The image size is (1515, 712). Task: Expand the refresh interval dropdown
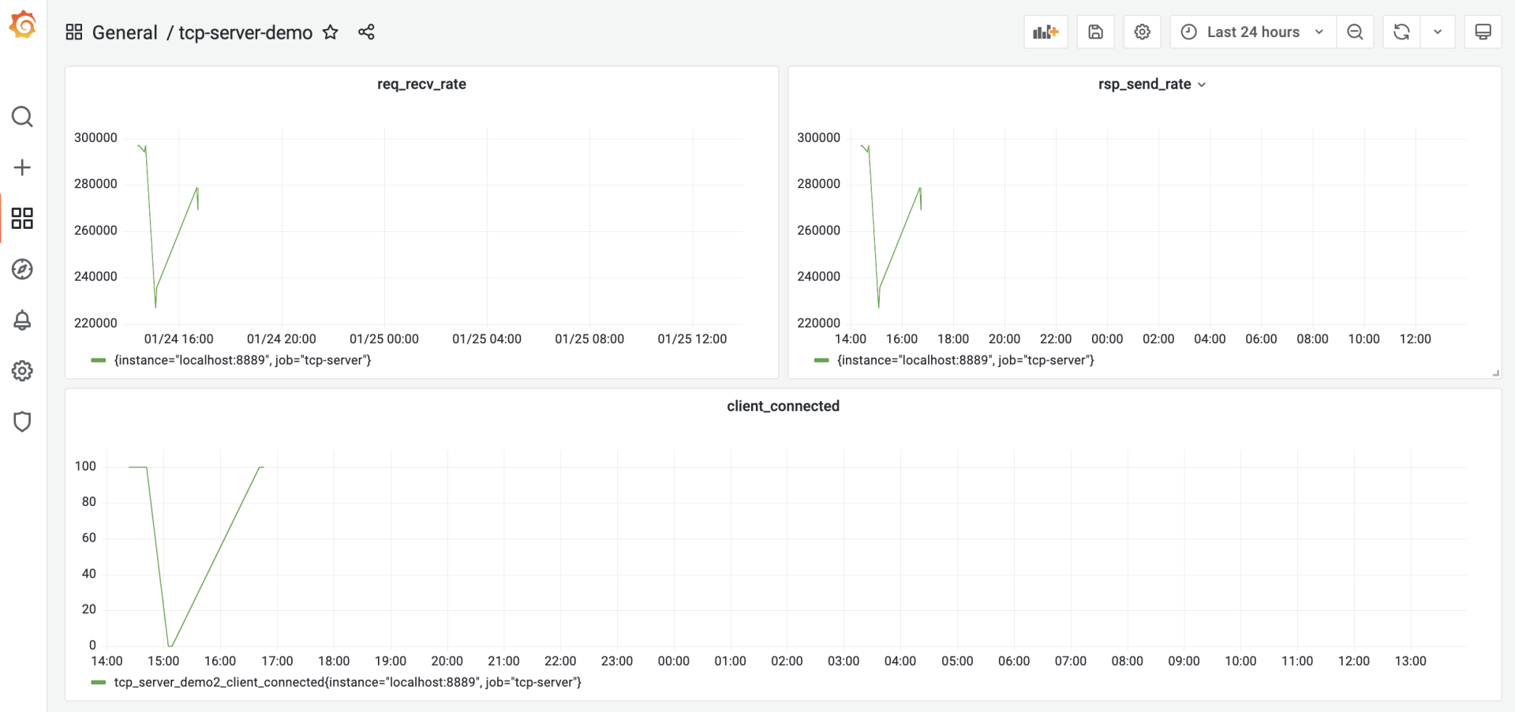(1438, 32)
